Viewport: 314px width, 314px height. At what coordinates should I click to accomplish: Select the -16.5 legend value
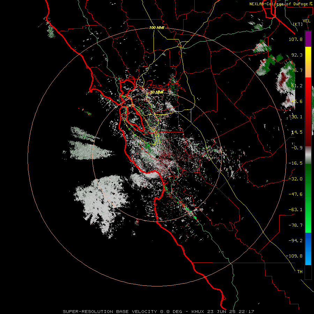(296, 163)
